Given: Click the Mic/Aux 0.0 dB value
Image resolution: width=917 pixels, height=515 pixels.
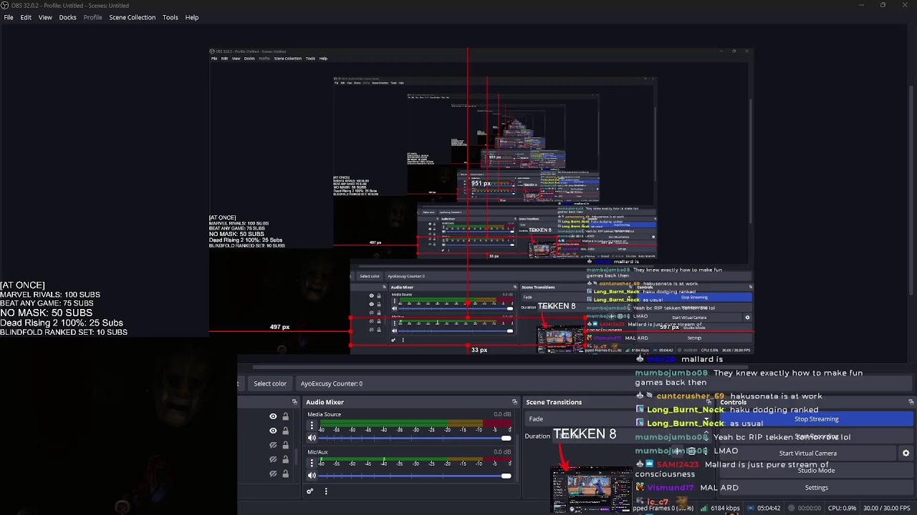Looking at the screenshot, I should click(502, 452).
